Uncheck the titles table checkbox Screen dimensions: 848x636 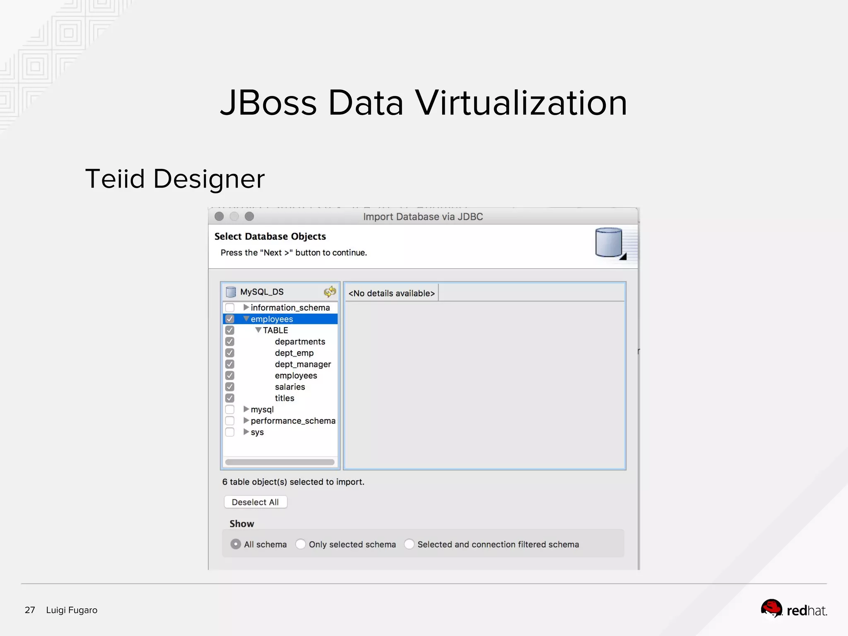(230, 398)
